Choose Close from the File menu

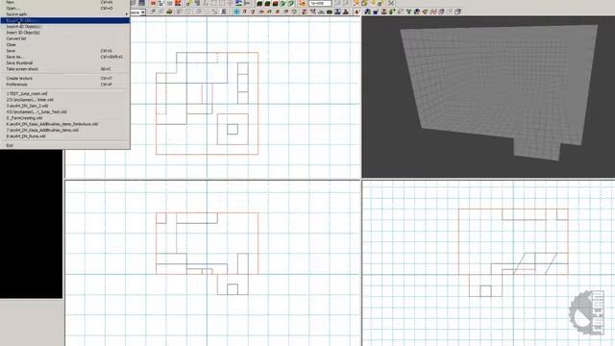(64, 45)
